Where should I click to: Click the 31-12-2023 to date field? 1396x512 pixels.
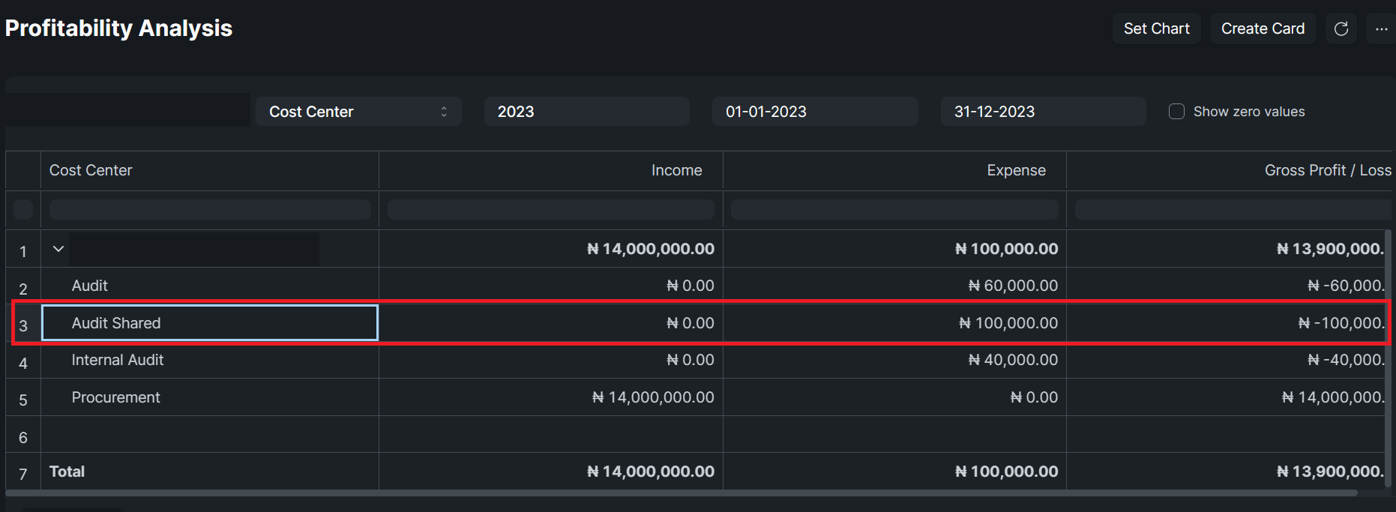coord(1043,112)
